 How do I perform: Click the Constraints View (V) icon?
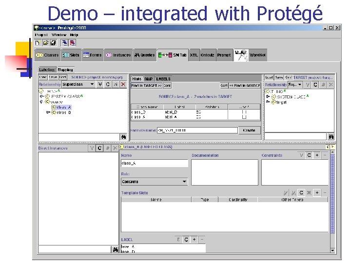[301, 155]
